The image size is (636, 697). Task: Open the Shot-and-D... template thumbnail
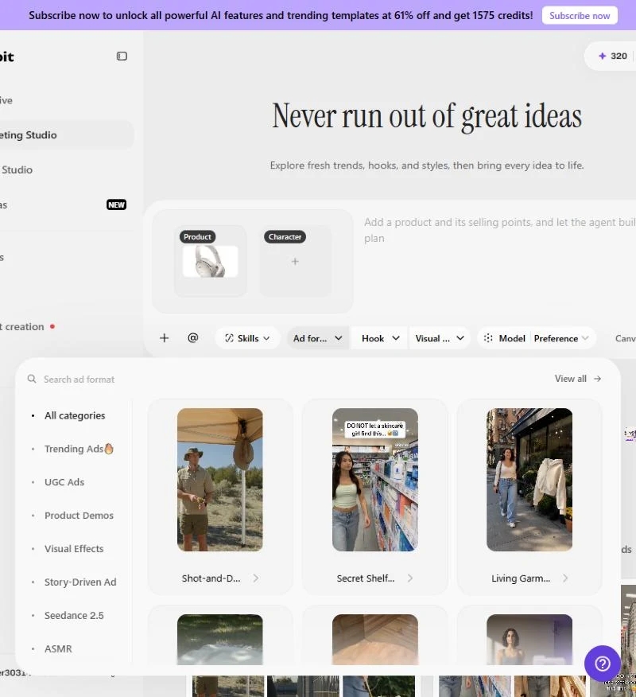[x=220, y=480]
